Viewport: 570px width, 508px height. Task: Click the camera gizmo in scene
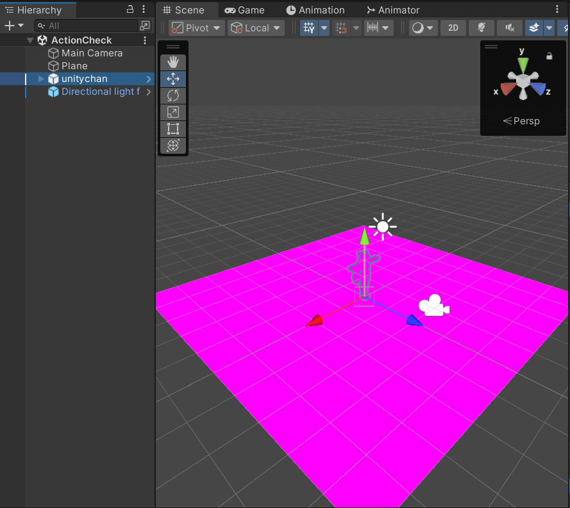click(434, 306)
